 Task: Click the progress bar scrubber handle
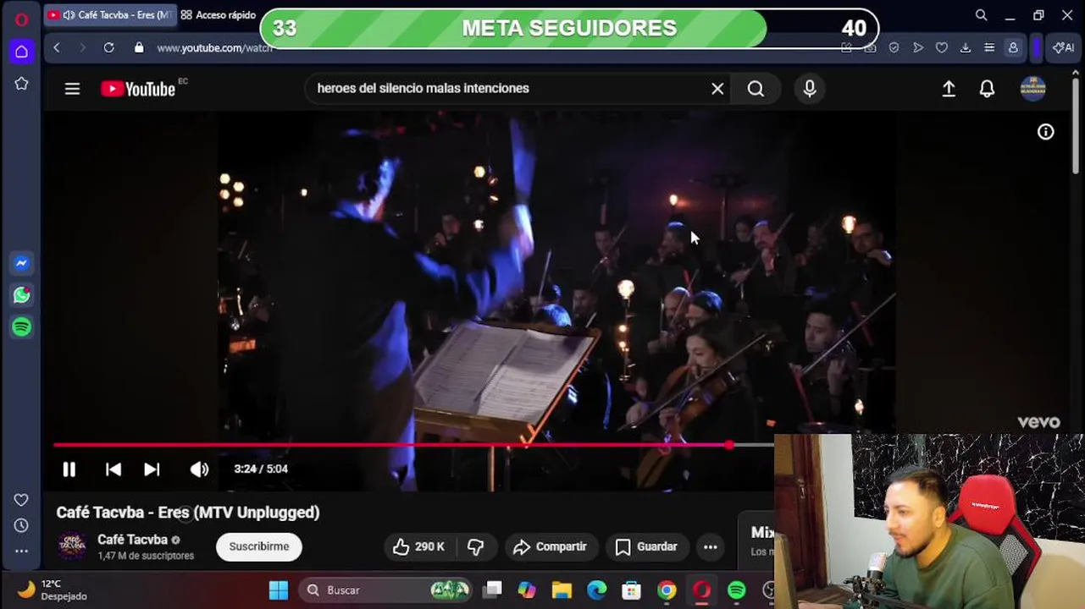pyautogui.click(x=729, y=445)
